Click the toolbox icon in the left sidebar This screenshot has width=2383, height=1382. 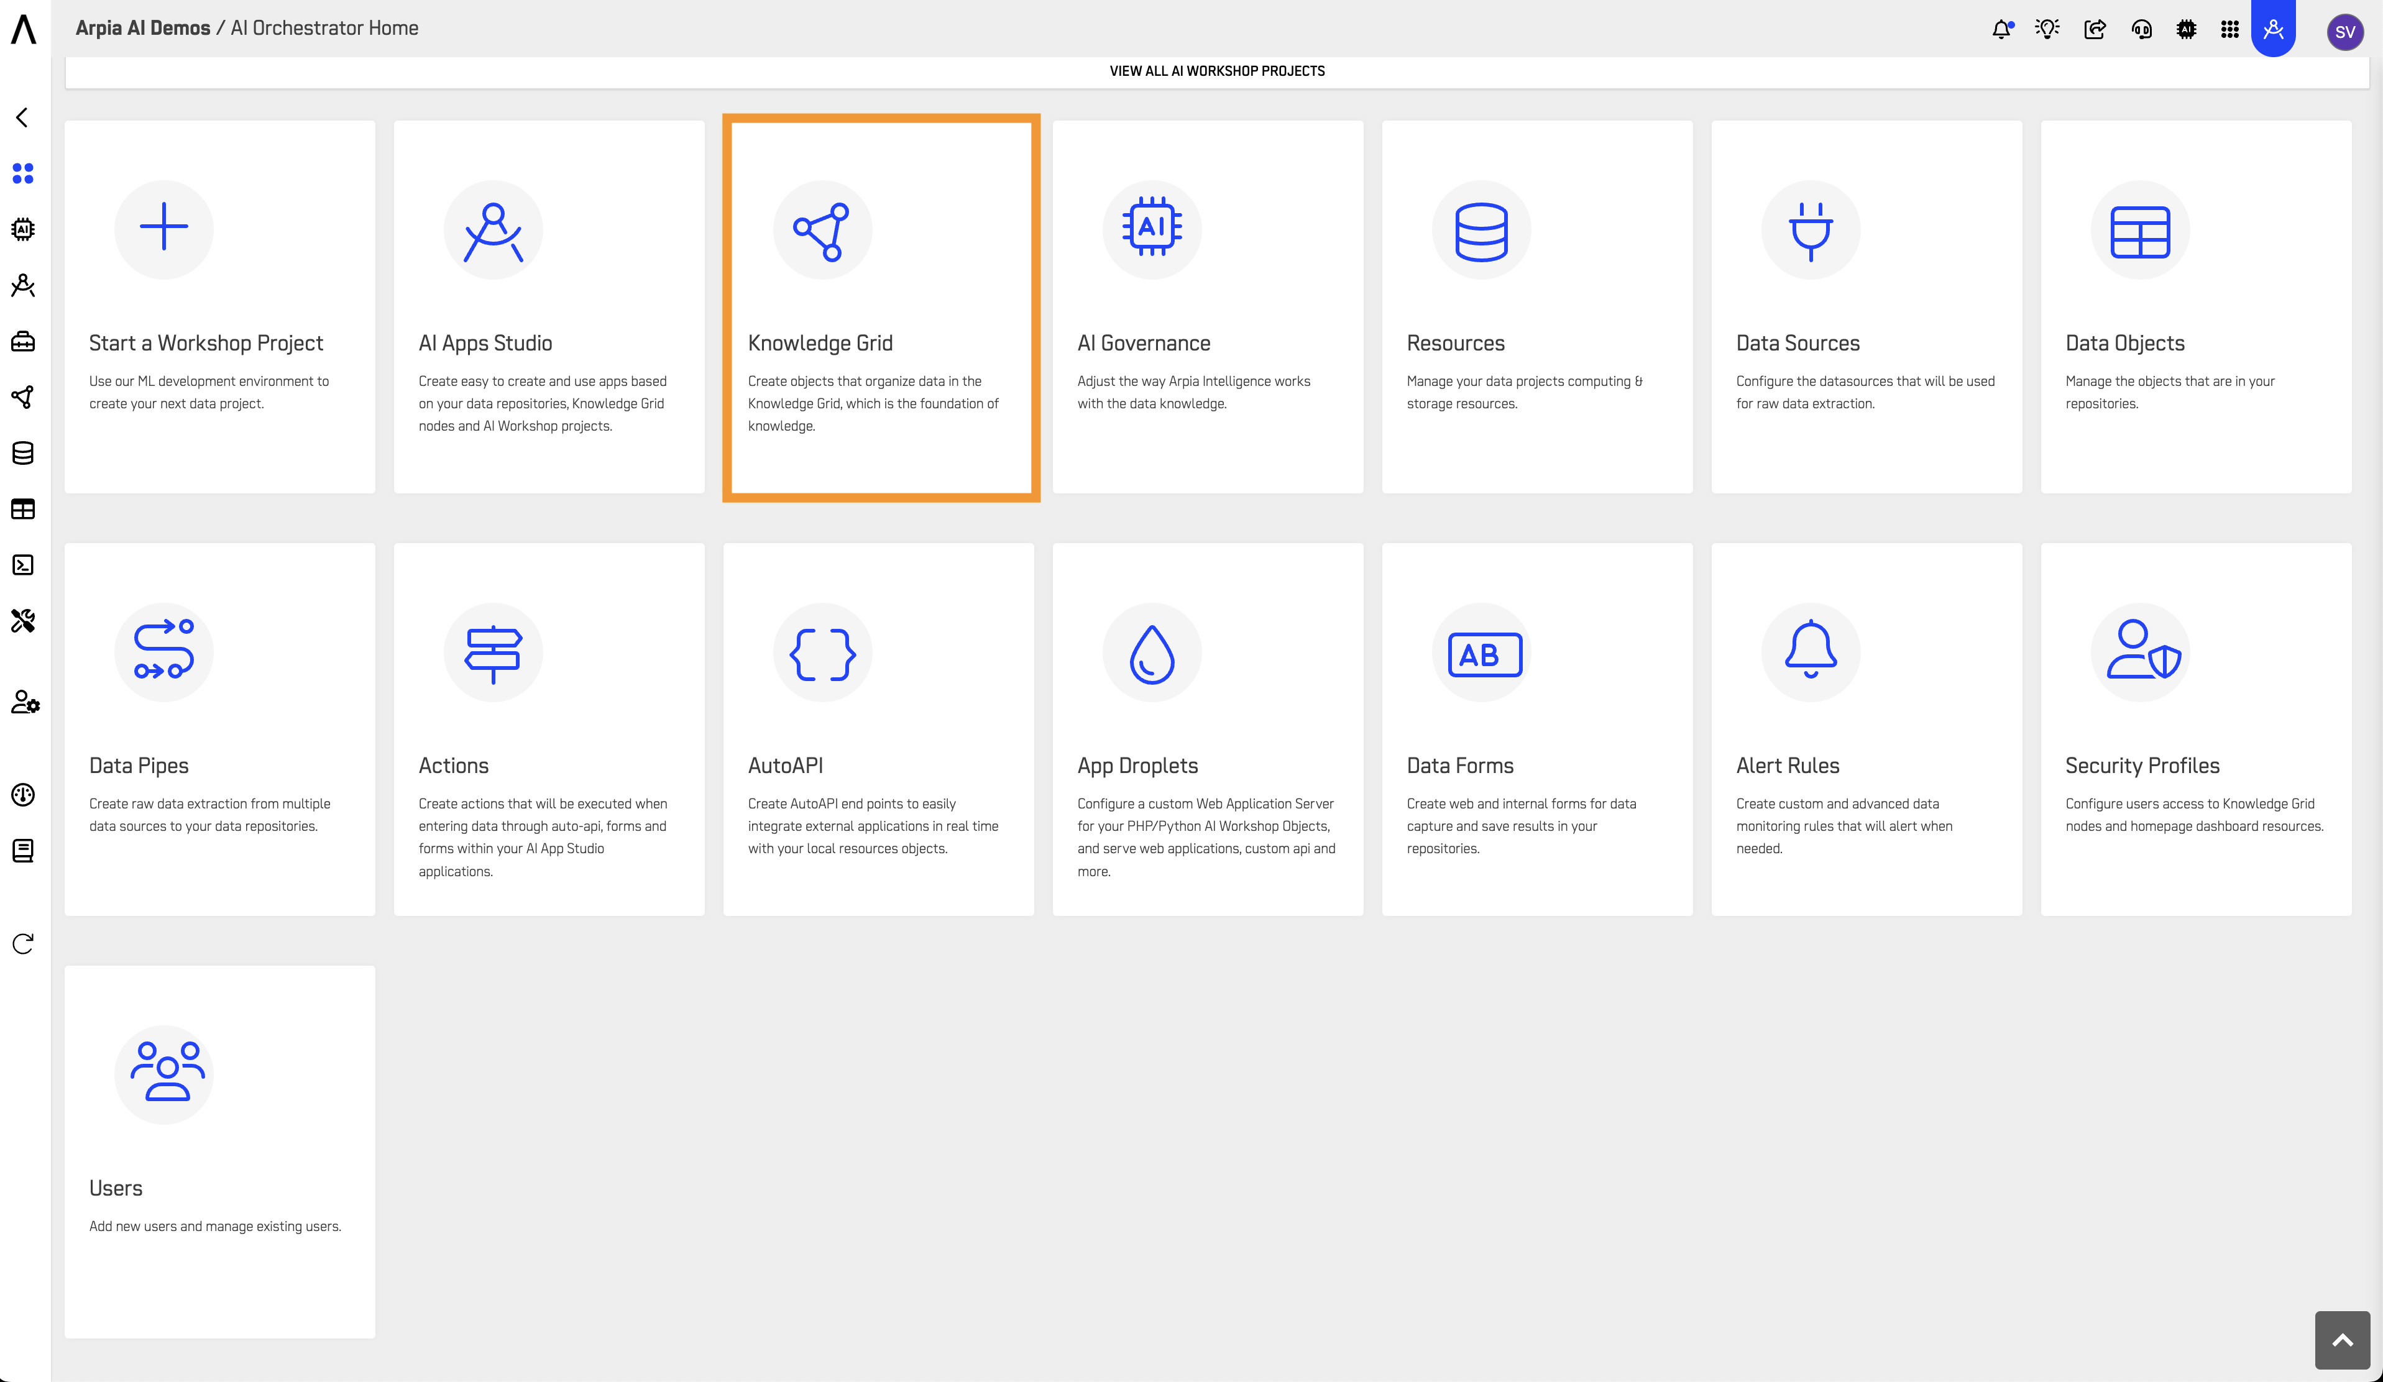(23, 341)
